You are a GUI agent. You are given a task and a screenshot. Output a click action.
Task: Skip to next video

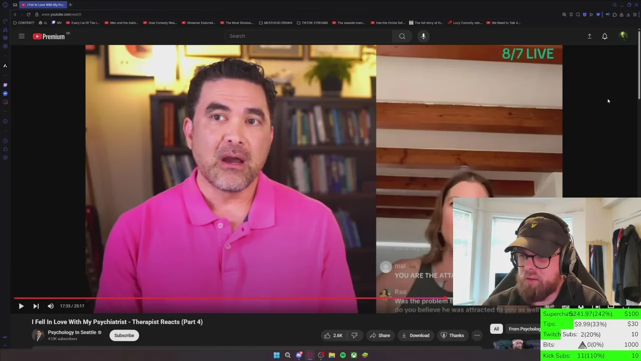[x=36, y=306]
